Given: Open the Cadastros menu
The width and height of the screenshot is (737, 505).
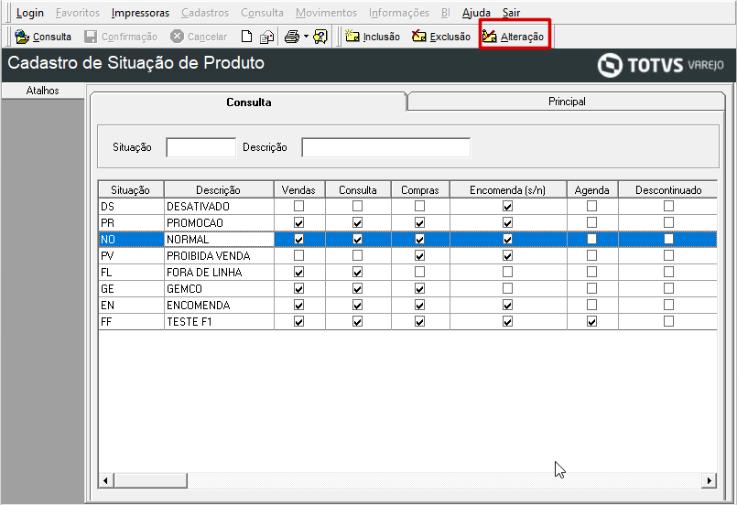Looking at the screenshot, I should pyautogui.click(x=205, y=13).
